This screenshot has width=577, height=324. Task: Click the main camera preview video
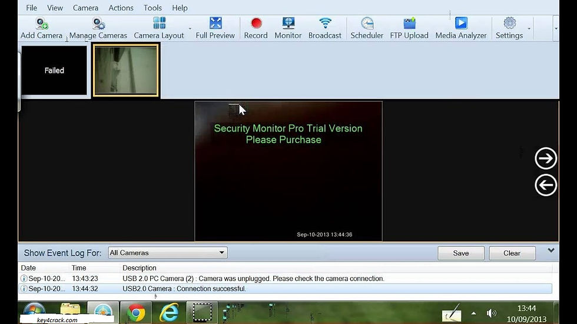click(288, 171)
